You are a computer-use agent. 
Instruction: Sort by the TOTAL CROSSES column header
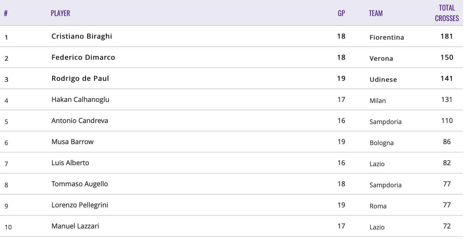tap(447, 13)
